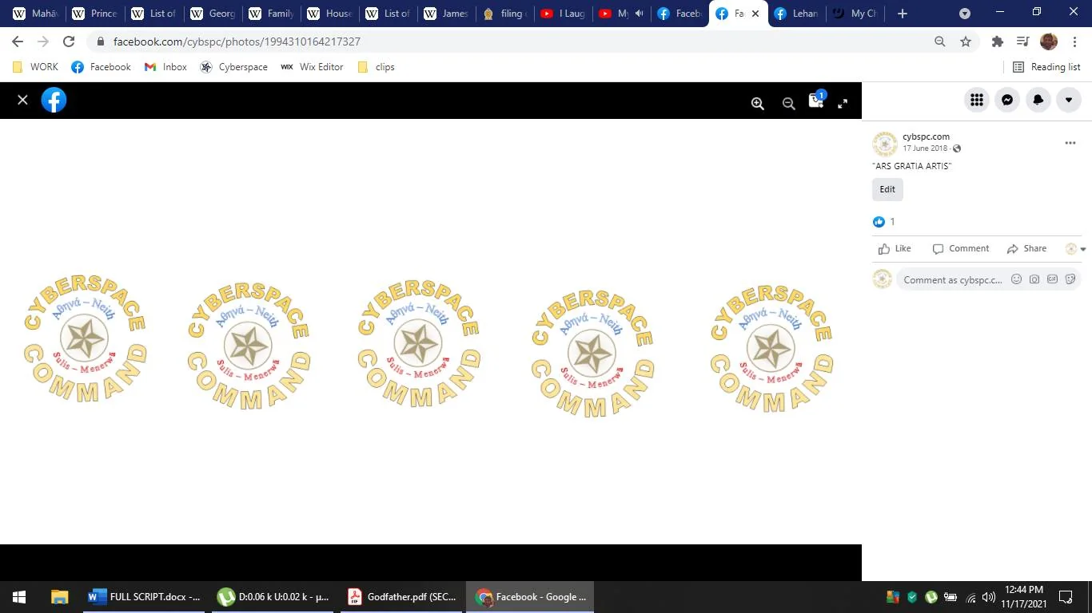1092x613 pixels.
Task: Enter fullscreen photo mode
Action: [843, 103]
